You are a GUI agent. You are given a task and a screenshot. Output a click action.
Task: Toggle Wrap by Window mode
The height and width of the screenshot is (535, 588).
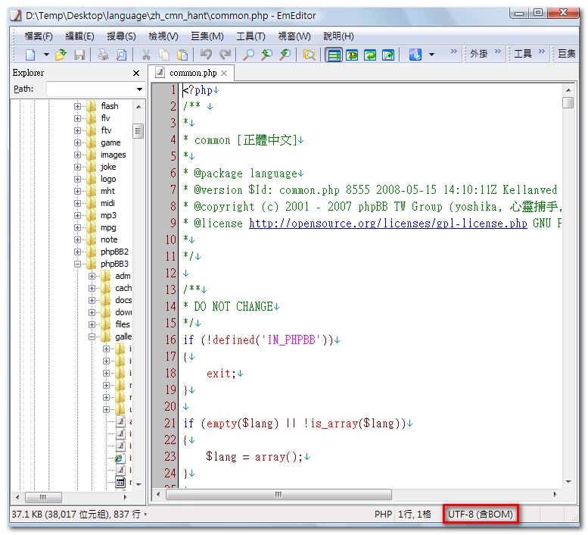(x=370, y=55)
